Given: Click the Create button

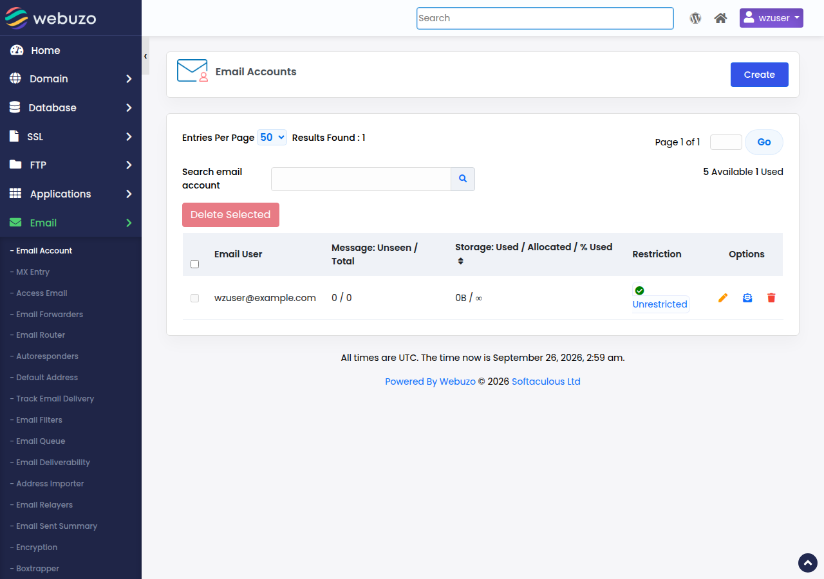Looking at the screenshot, I should point(760,75).
